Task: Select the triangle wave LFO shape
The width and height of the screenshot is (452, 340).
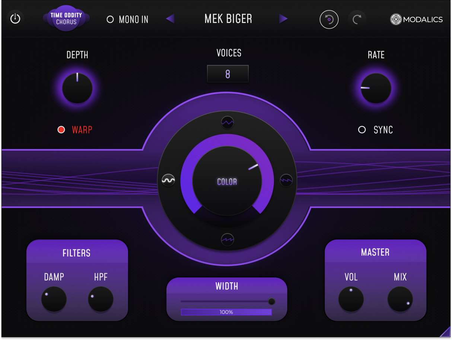Action: point(227,122)
